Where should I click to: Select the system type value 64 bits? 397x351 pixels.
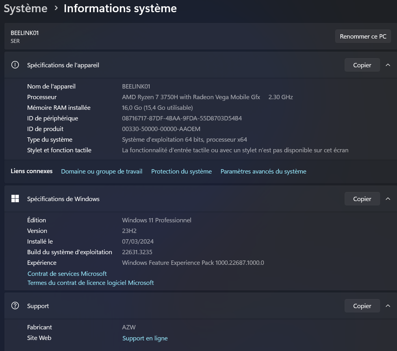[184, 140]
